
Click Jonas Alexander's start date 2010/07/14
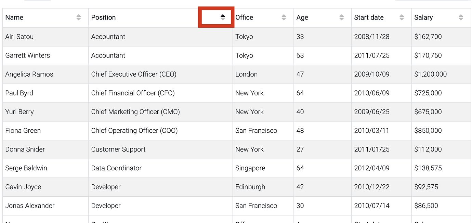click(371, 206)
